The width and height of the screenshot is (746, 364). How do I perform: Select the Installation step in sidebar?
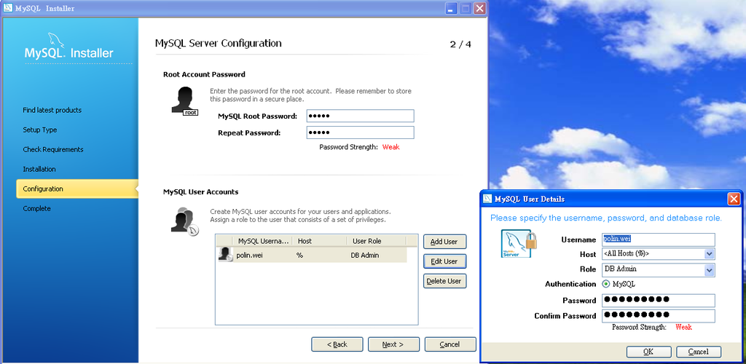coord(39,169)
